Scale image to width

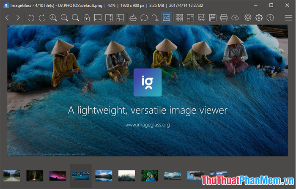pos(98,18)
